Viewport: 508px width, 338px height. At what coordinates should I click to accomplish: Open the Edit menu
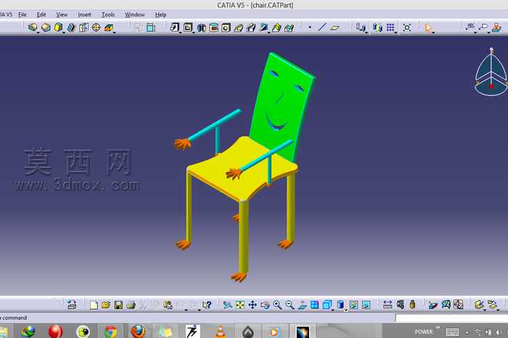pyautogui.click(x=41, y=15)
